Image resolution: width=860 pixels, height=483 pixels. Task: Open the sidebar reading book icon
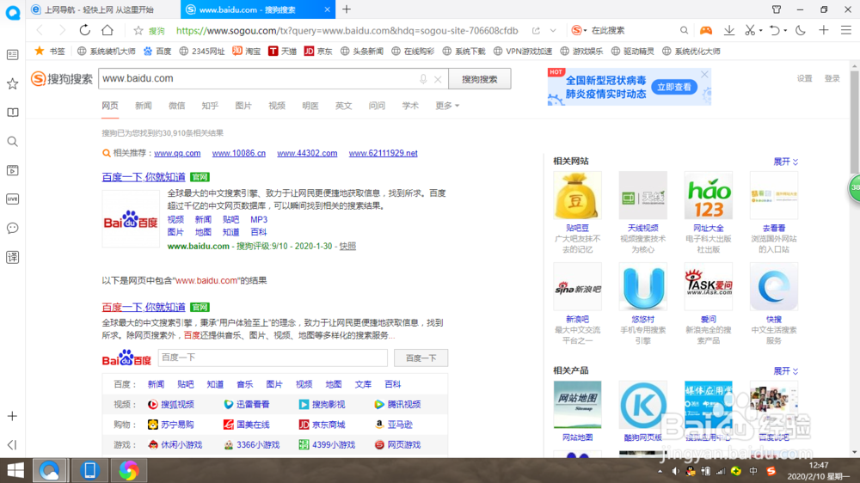coord(12,113)
